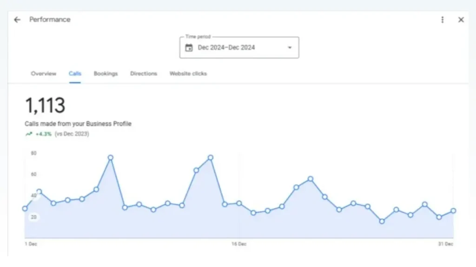Open the Dec 2024–Dec 2024 date selector
The width and height of the screenshot is (476, 267).
tap(239, 48)
